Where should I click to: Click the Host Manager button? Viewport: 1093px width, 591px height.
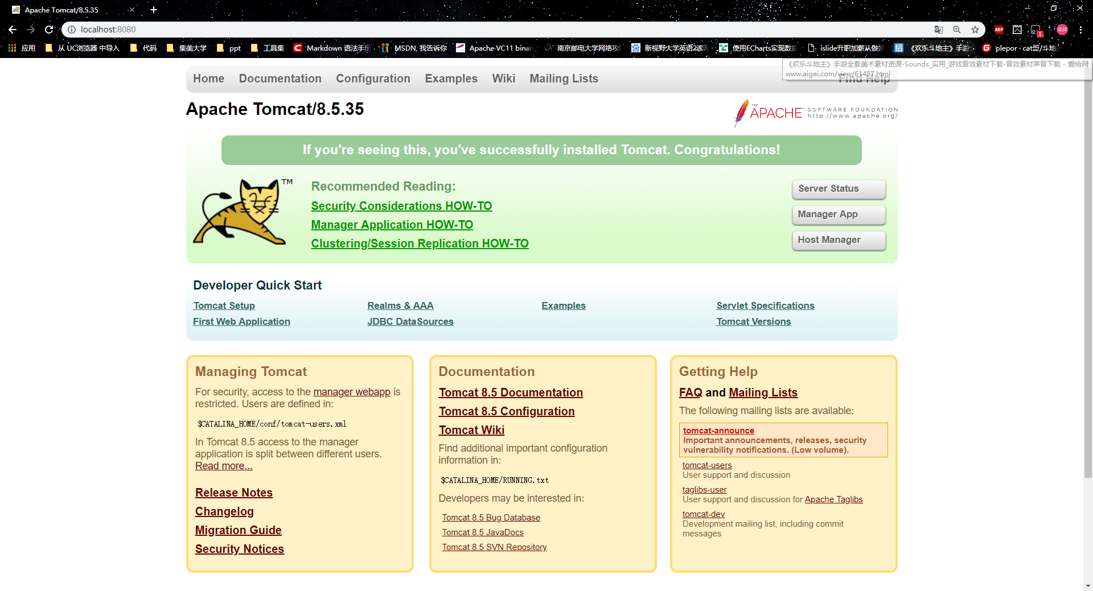839,240
